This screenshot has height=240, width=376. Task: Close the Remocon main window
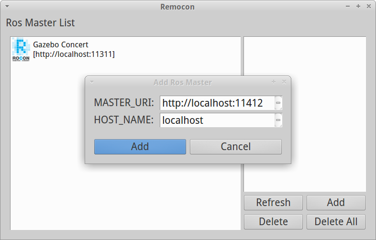(x=368, y=6)
